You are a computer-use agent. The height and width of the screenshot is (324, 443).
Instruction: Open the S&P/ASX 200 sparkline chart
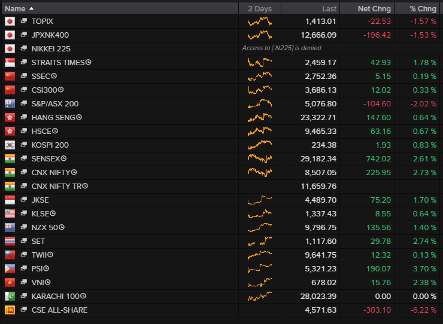tap(260, 103)
